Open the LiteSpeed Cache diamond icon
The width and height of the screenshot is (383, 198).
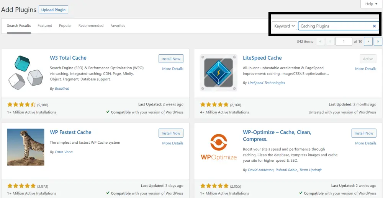[x=218, y=73]
